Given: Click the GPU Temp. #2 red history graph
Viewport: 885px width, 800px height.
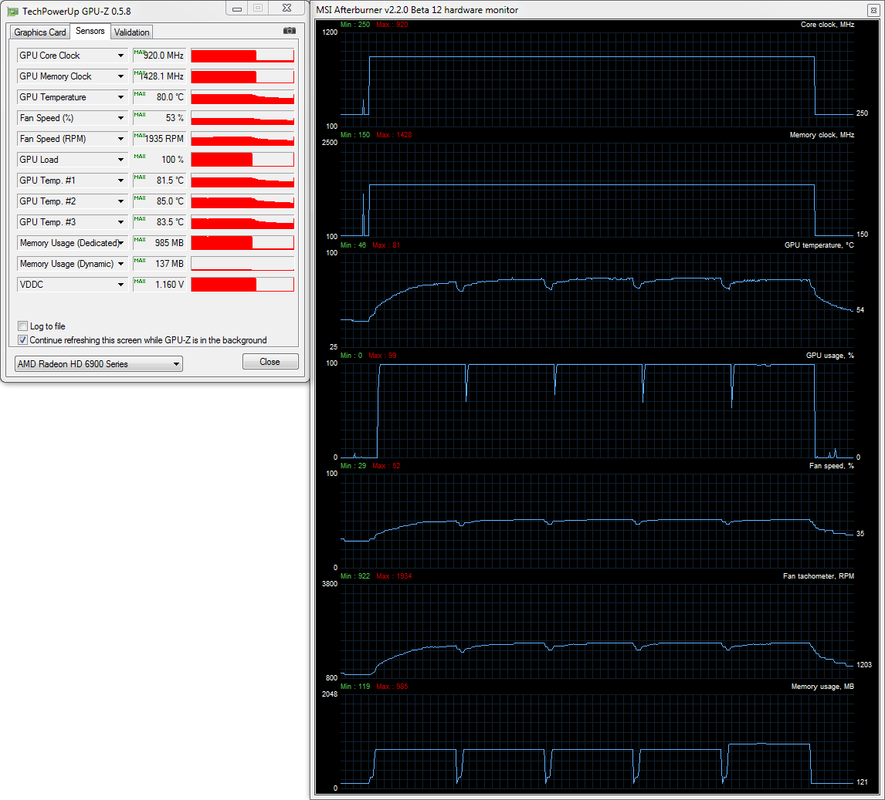Looking at the screenshot, I should [242, 201].
